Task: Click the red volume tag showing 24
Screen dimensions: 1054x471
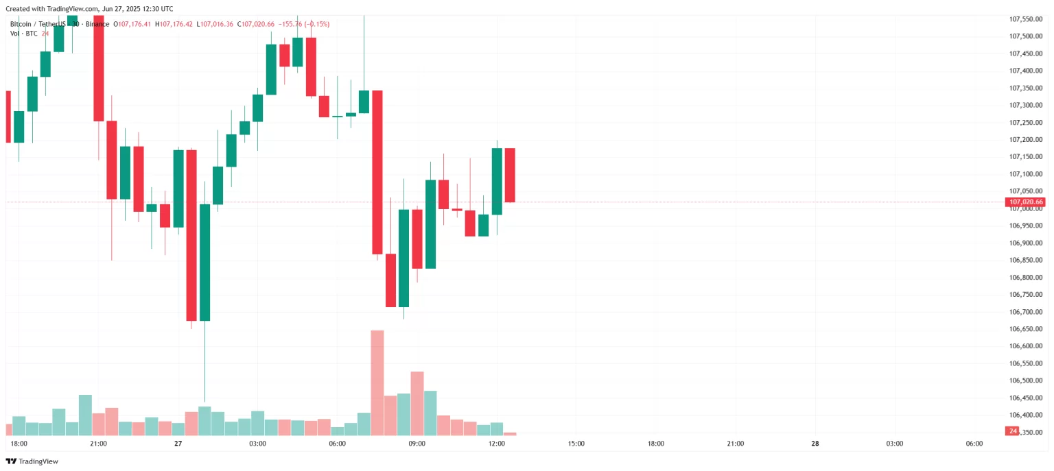Action: [1012, 431]
